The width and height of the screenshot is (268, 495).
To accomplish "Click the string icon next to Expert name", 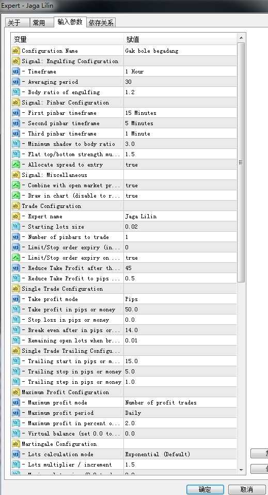I will pos(16,216).
